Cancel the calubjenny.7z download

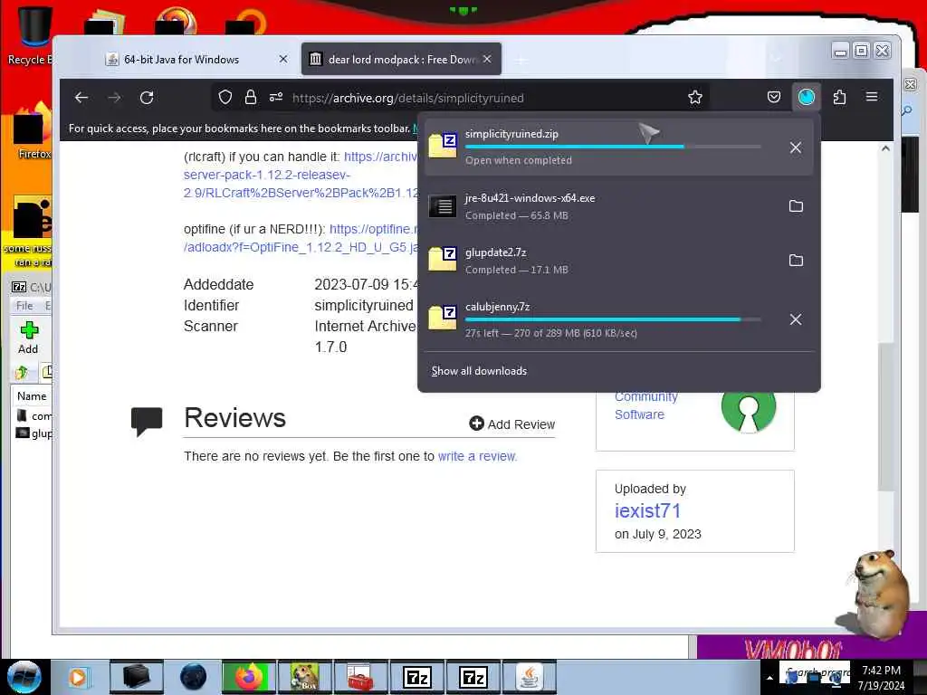[796, 319]
